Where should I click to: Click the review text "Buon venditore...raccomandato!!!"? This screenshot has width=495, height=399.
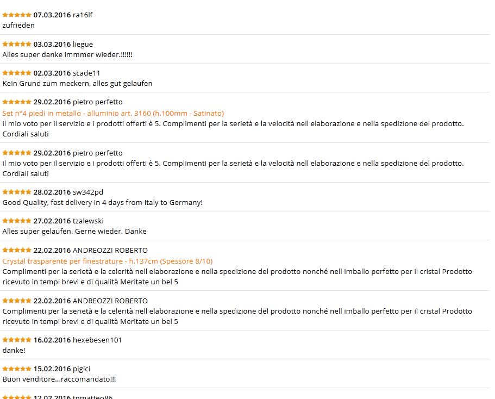point(59,379)
